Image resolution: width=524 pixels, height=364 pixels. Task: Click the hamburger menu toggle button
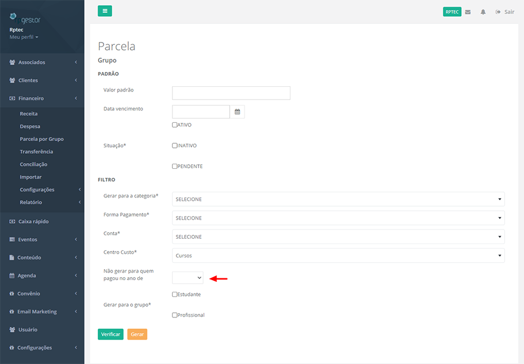coord(105,11)
